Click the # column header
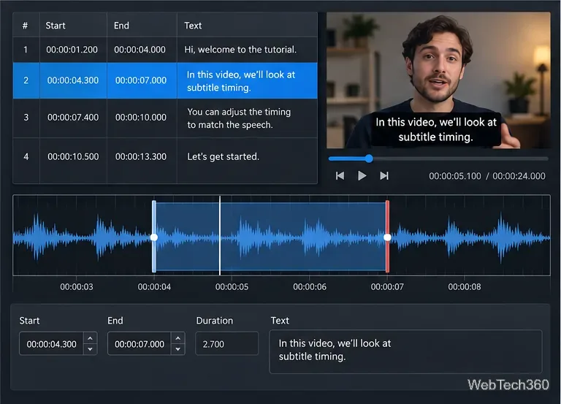The width and height of the screenshot is (561, 404). coord(25,26)
